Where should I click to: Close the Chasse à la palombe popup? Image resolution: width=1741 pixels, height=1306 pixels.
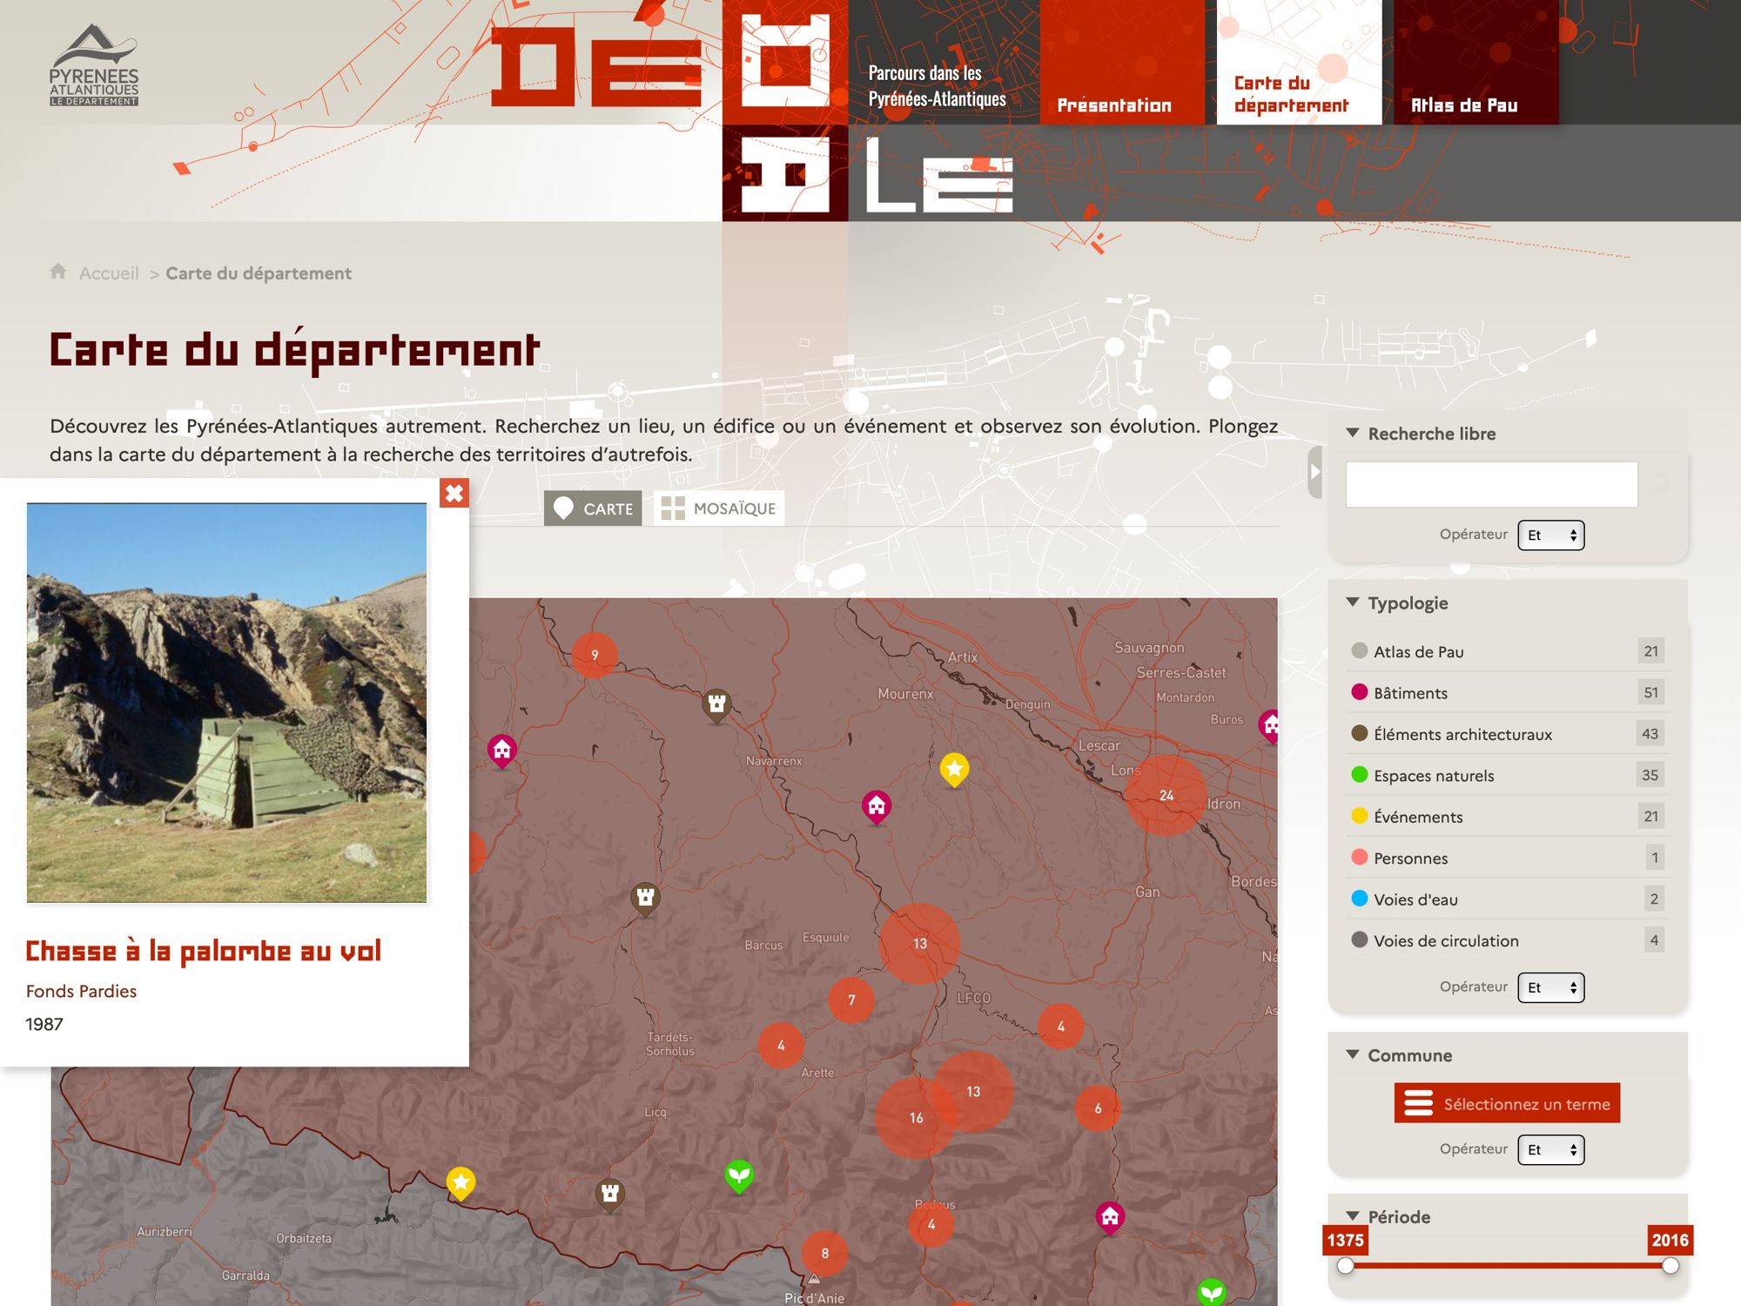tap(454, 494)
